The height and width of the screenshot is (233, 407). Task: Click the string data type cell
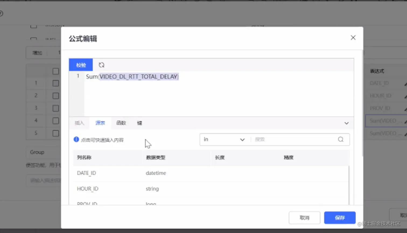152,189
